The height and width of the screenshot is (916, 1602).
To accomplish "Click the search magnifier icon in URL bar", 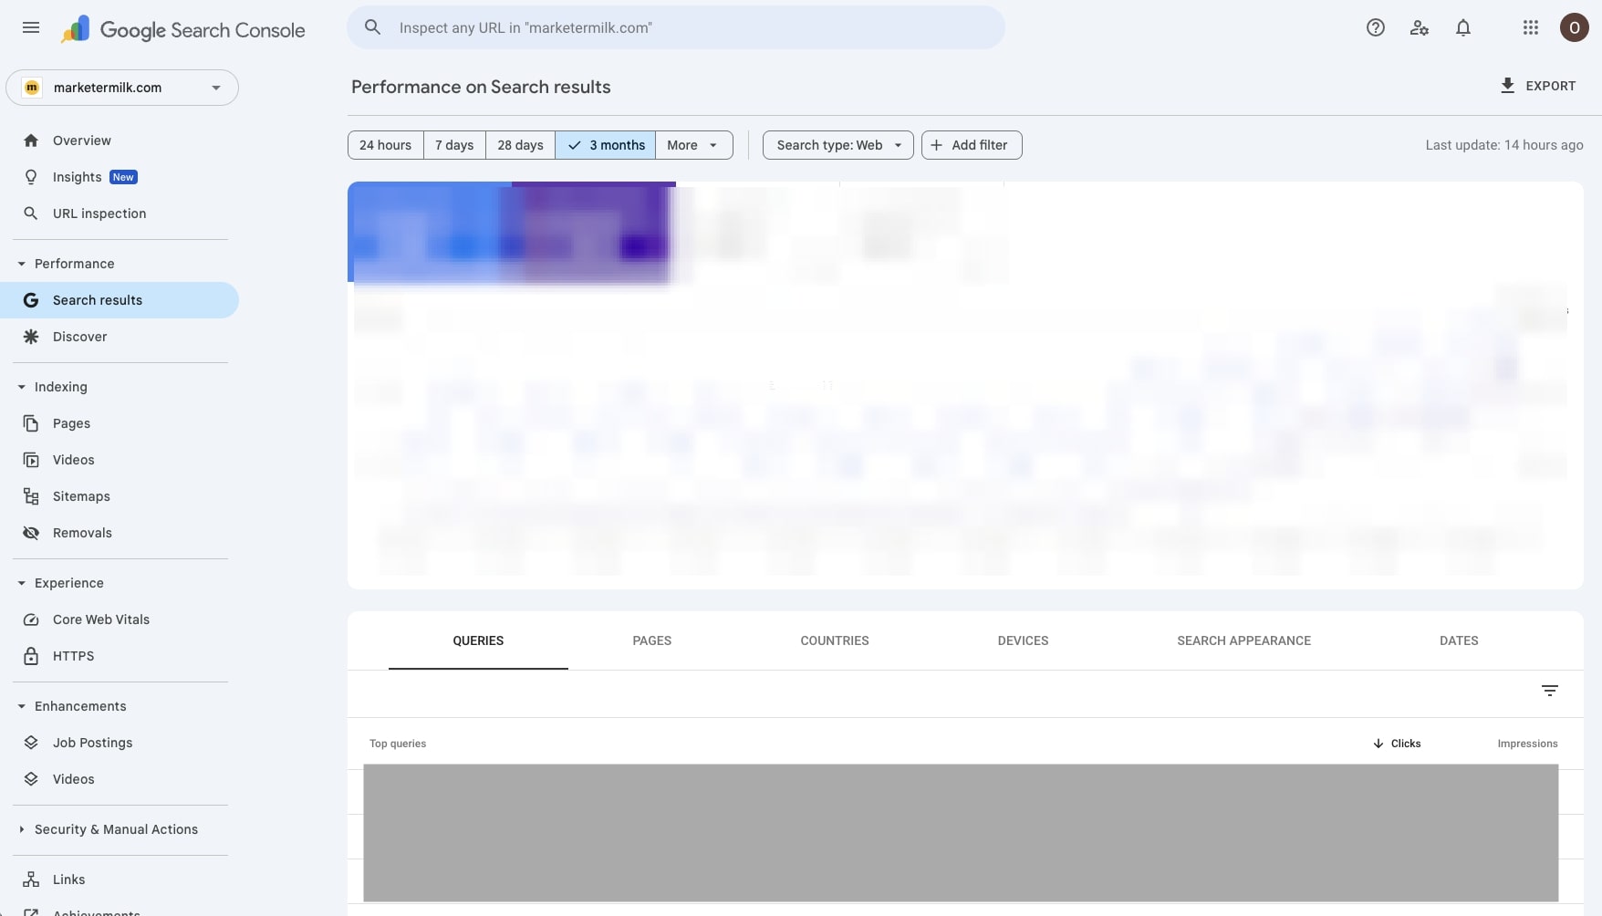I will [x=372, y=27].
